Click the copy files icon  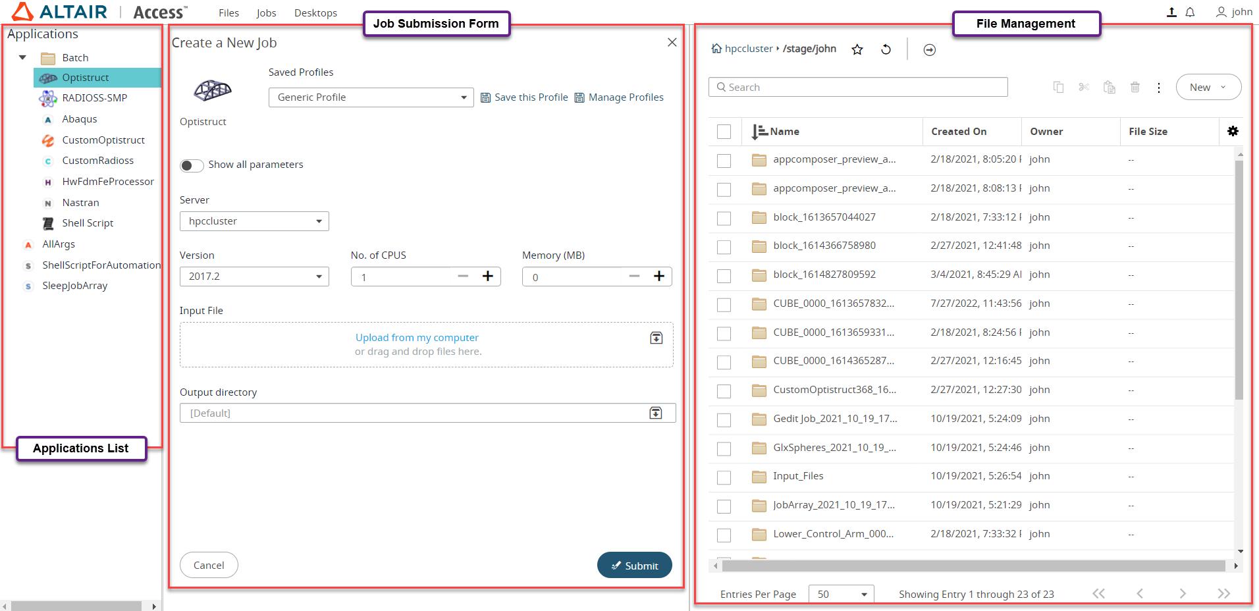[x=1058, y=87]
